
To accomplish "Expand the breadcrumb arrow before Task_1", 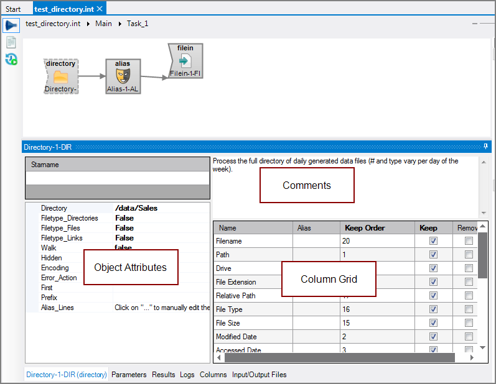I will [119, 24].
